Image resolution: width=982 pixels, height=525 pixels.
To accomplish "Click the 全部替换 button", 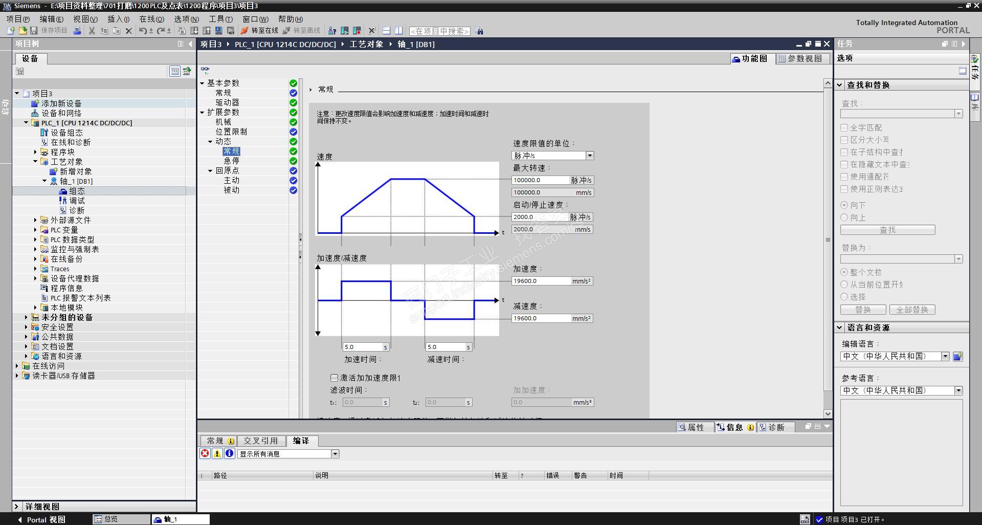I will pyautogui.click(x=913, y=310).
